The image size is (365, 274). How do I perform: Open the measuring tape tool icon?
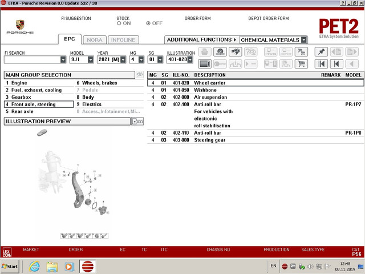point(220,52)
